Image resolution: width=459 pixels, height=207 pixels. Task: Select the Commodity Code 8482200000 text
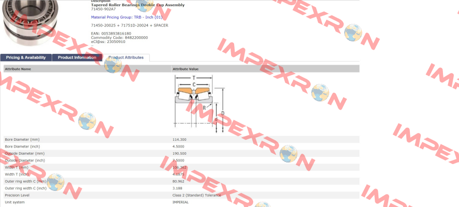tap(119, 38)
